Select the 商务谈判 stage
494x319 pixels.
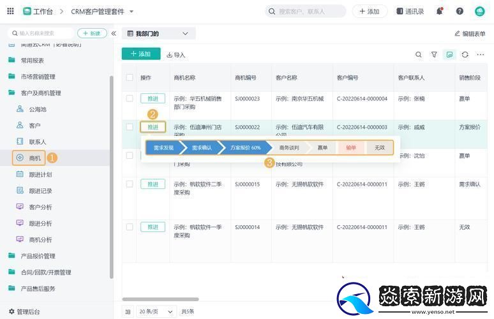coord(289,147)
